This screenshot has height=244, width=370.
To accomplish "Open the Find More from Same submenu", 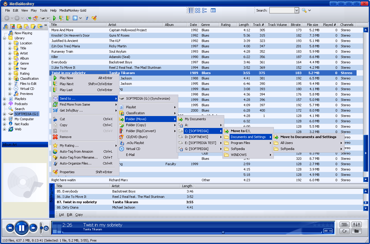I will (85, 104).
